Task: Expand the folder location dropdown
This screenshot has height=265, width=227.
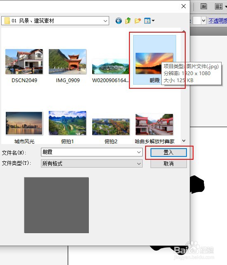Action: pos(105,21)
